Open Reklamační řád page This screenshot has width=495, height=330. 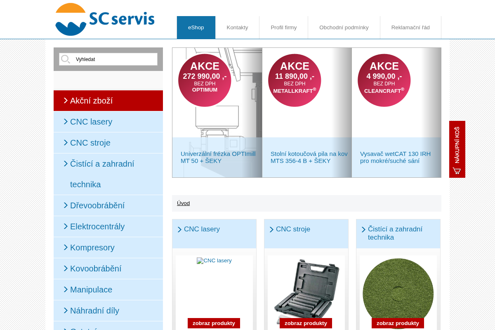tap(410, 28)
